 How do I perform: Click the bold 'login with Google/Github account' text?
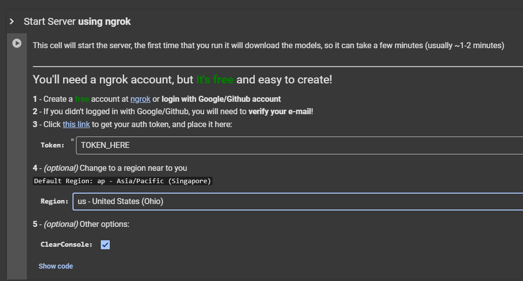(221, 99)
